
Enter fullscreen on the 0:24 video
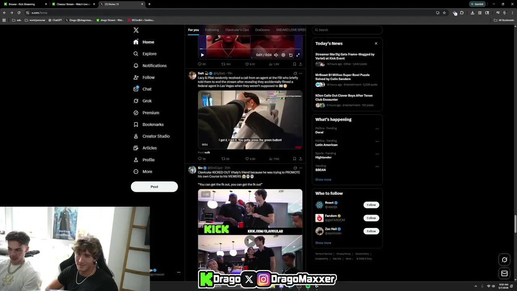pos(298,55)
